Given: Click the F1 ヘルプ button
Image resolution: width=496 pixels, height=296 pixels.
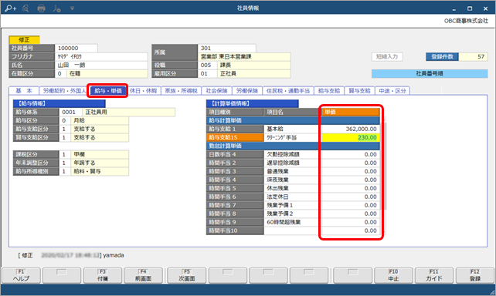Looking at the screenshot, I should 21,275.
